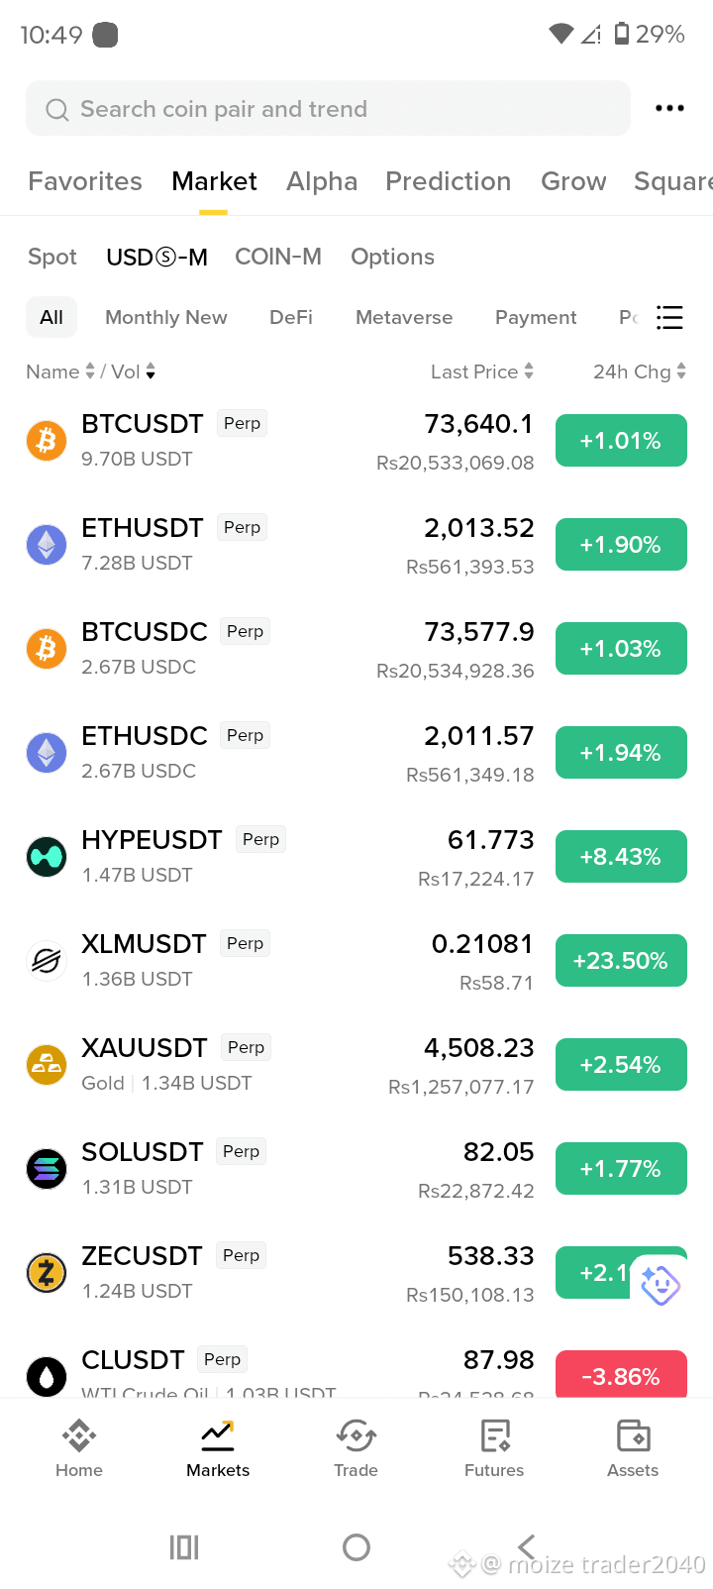This screenshot has width=713, height=1589.
Task: Toggle the DeFi category filter
Action: pos(291,317)
